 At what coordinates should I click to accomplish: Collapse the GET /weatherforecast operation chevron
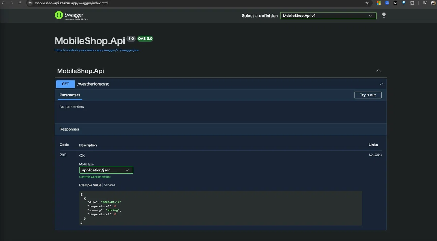(x=381, y=84)
